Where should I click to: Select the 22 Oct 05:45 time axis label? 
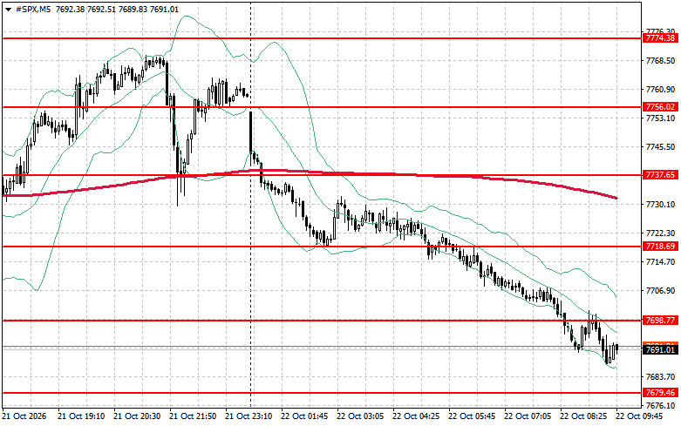click(472, 416)
